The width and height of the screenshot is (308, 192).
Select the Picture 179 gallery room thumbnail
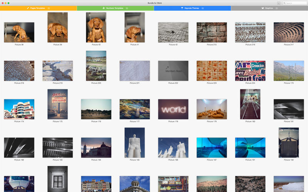pyautogui.click(x=211, y=109)
